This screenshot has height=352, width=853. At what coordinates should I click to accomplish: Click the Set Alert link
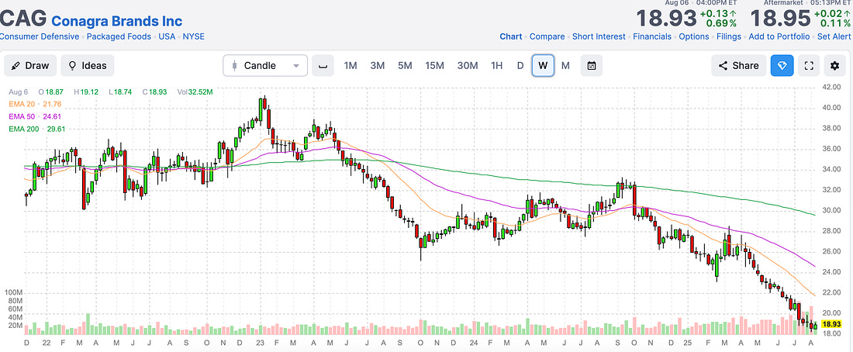(834, 36)
